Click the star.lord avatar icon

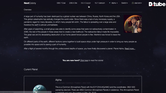click(x=133, y=3)
